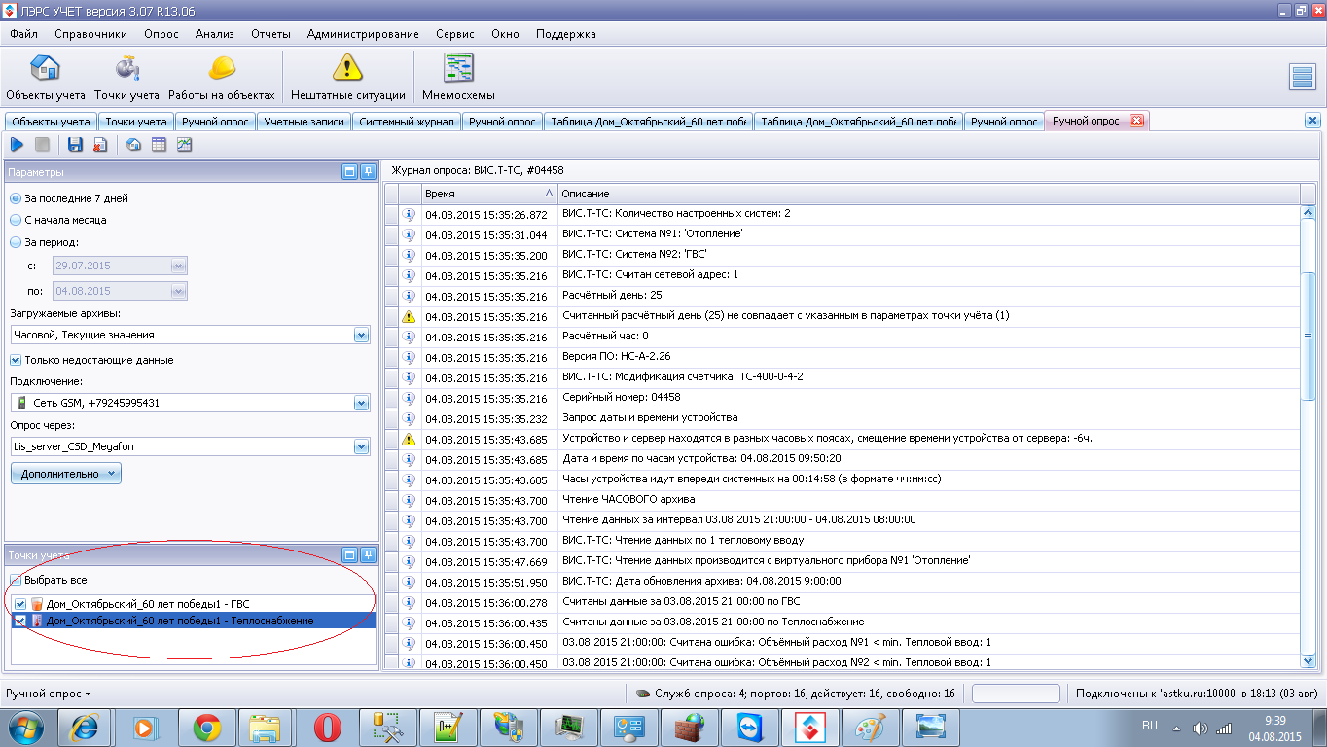1327x747 pixels.
Task: Close the active Ручной опрос tab with red X
Action: [1135, 121]
